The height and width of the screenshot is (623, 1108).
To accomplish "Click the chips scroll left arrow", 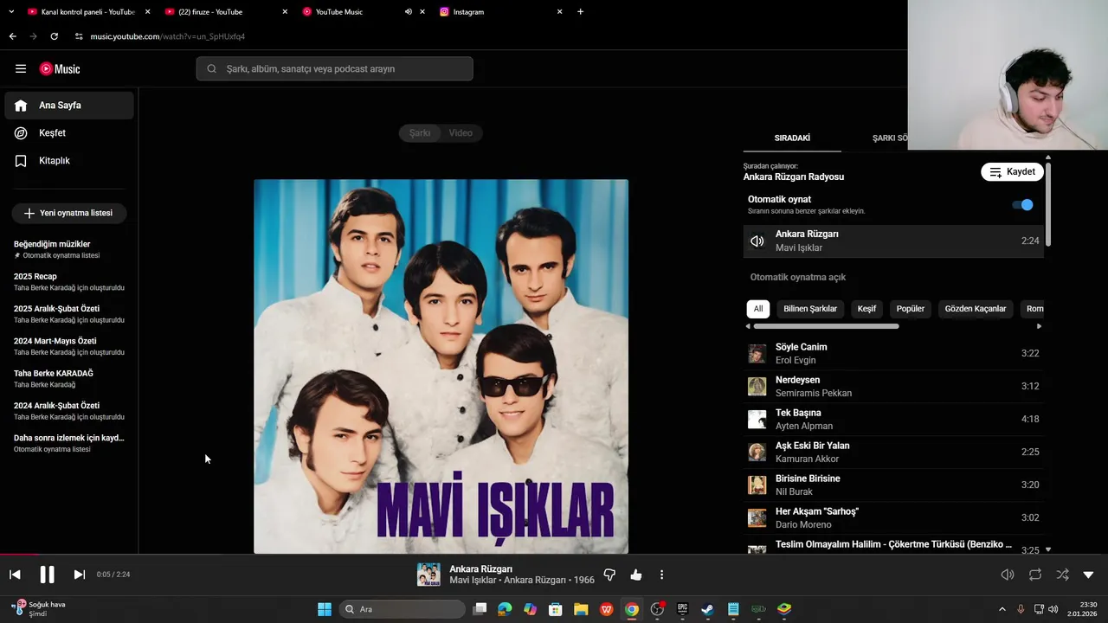I will [x=748, y=326].
